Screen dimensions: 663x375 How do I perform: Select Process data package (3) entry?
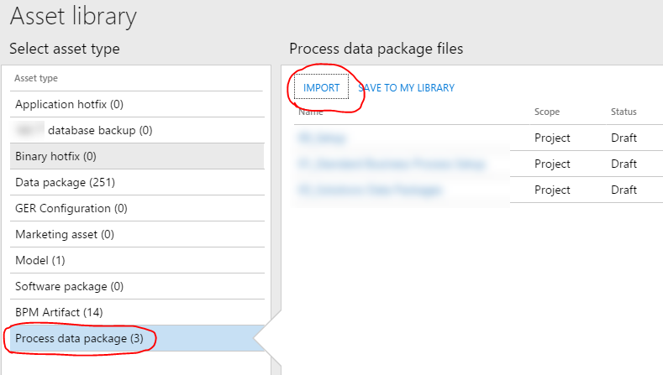coord(79,339)
